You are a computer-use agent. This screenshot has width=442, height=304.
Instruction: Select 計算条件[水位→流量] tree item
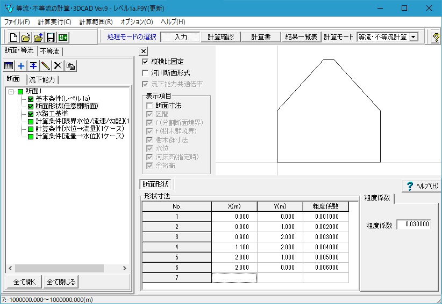coord(80,129)
